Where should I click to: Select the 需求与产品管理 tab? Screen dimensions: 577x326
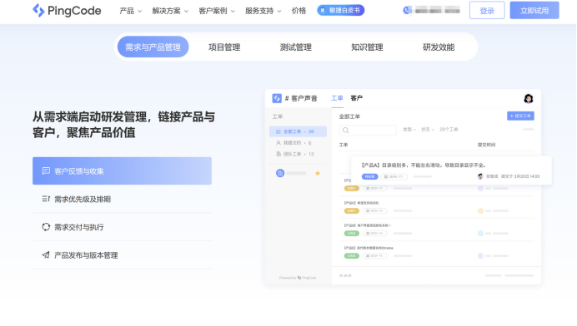pos(153,47)
